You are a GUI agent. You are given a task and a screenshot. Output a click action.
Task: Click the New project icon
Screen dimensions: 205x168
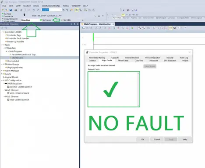[x=3, y=10]
